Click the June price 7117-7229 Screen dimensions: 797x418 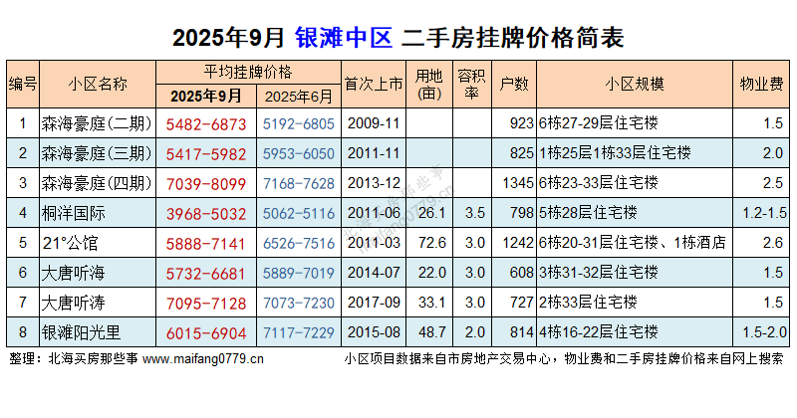pos(299,333)
